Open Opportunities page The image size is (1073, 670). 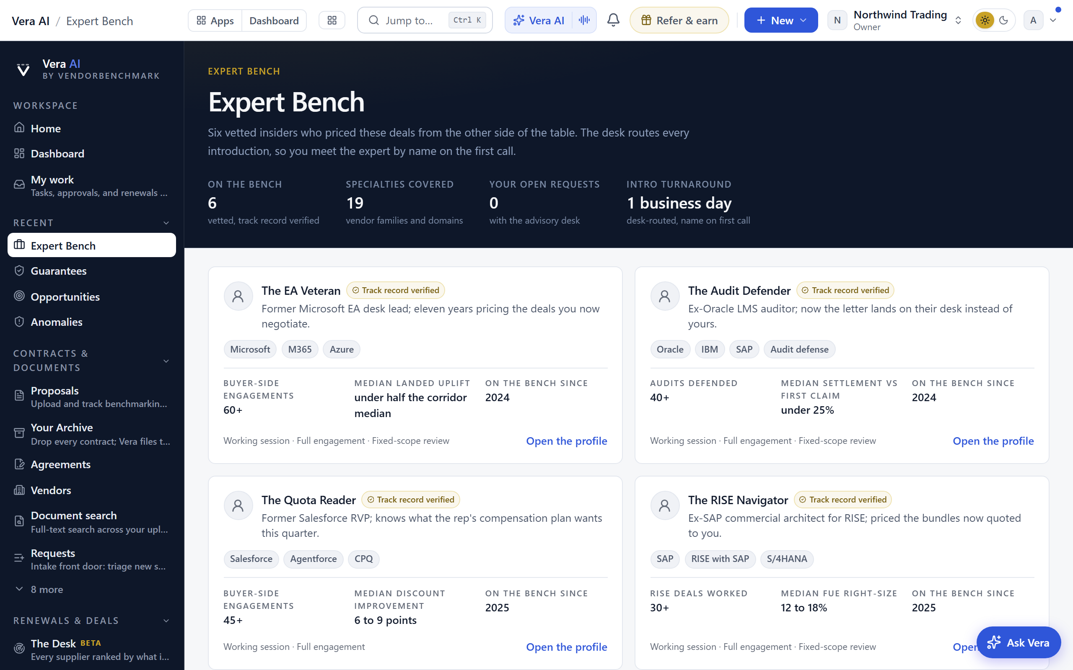coord(92,296)
